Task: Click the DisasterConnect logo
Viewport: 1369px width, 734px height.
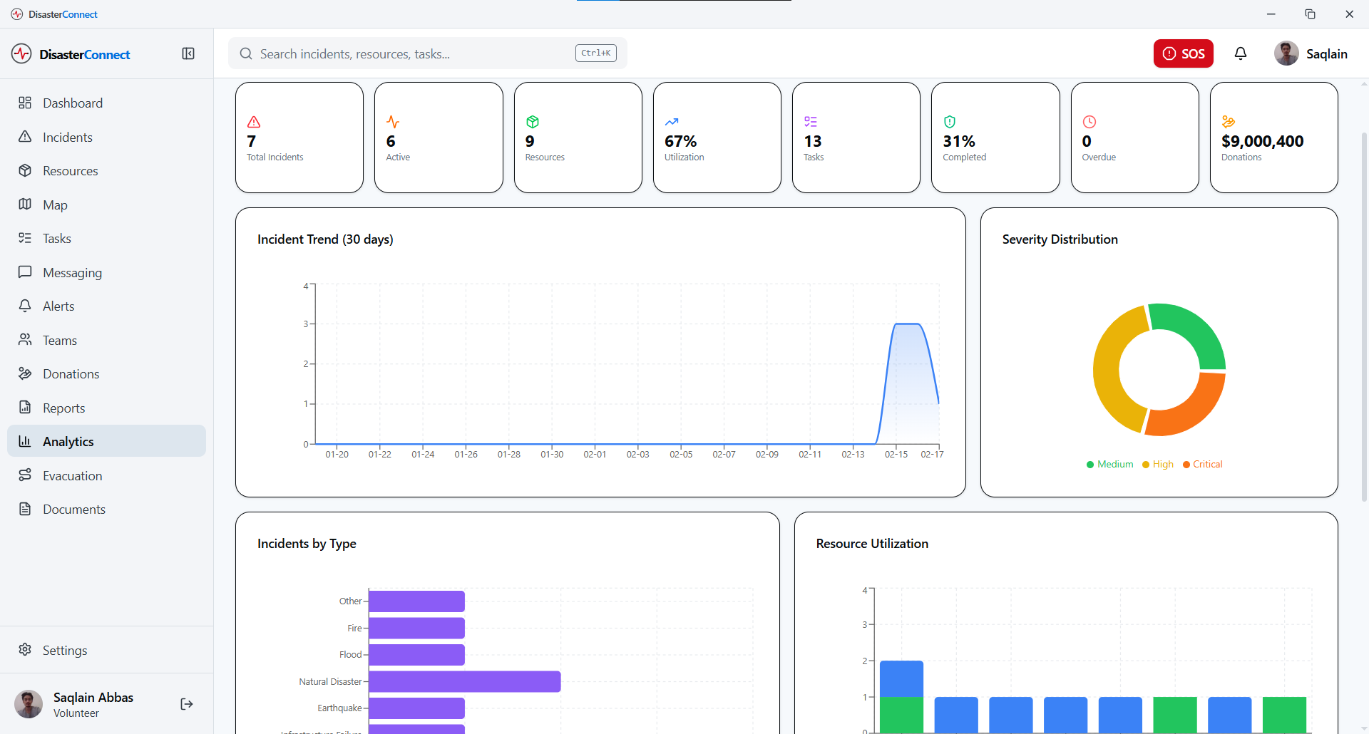Action: pos(70,53)
